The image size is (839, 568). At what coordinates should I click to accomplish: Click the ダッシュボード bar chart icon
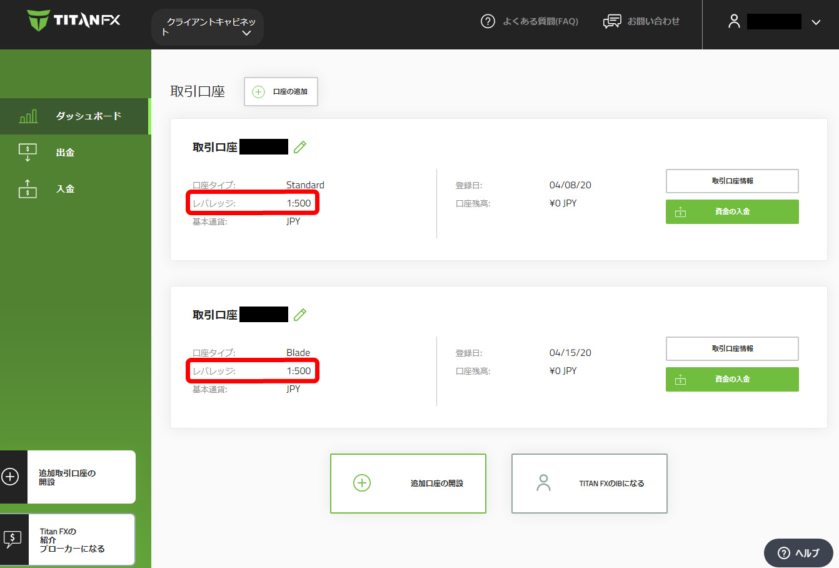coord(28,116)
